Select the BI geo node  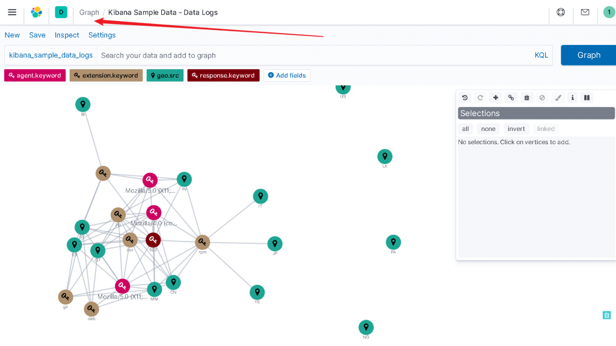click(83, 105)
